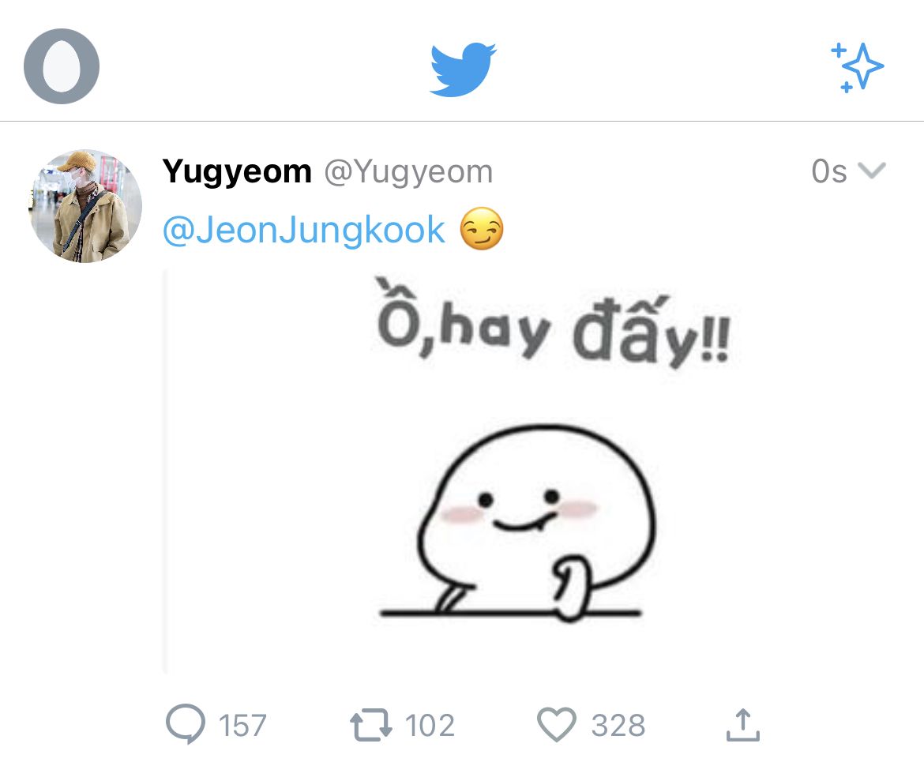The image size is (924, 766).
Task: Click the smirking face emoji
Action: tap(482, 231)
